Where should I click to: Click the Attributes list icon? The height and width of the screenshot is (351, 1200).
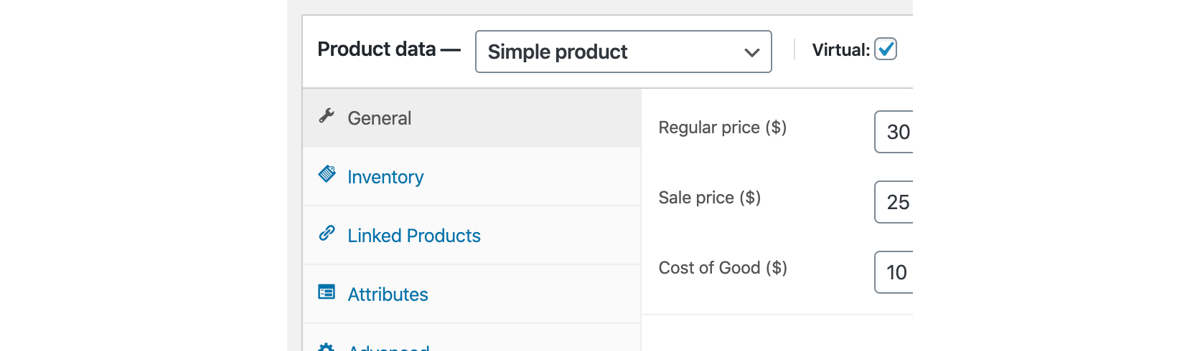pos(327,292)
